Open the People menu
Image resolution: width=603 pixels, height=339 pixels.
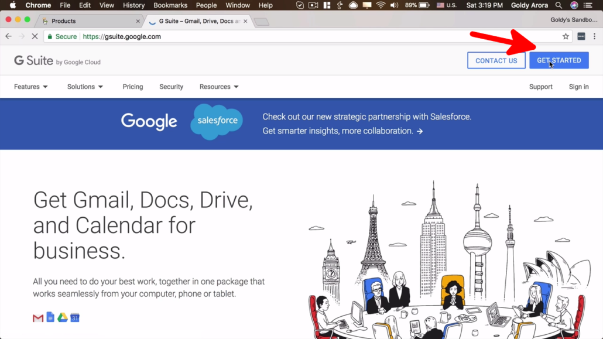[x=206, y=5]
